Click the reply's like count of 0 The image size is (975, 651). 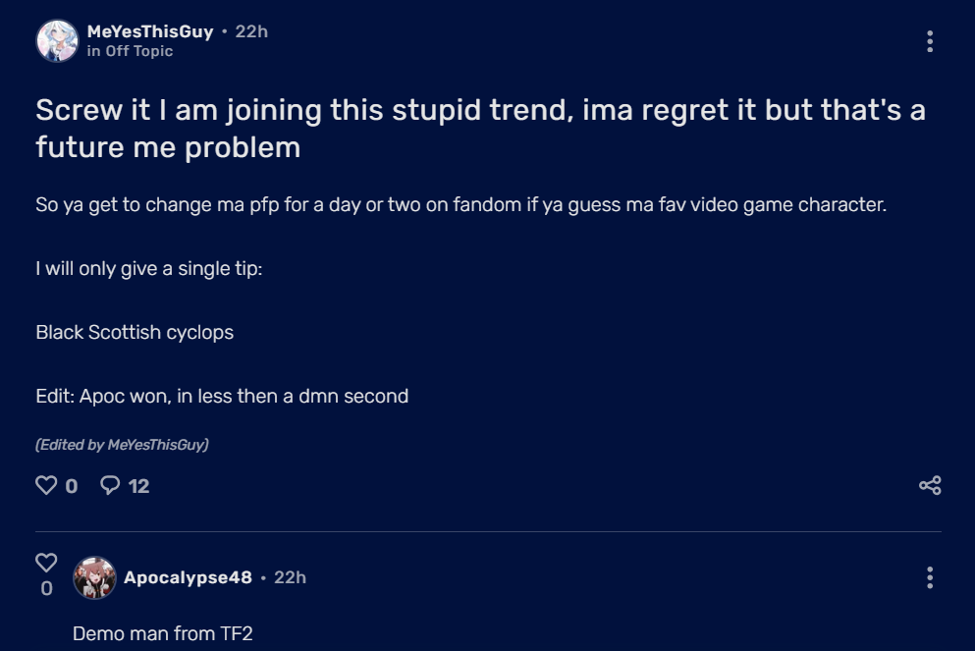pos(46,589)
